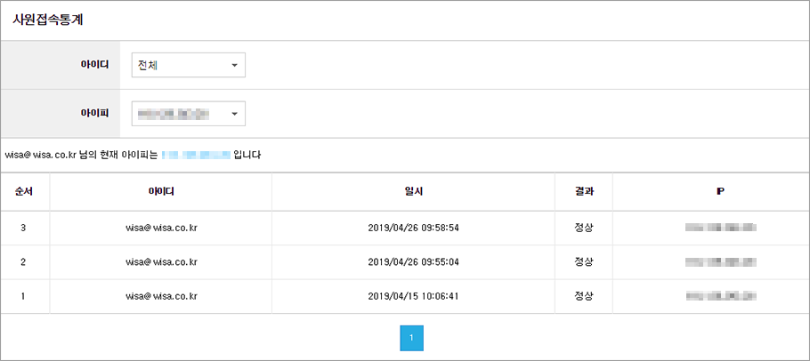Image resolution: width=810 pixels, height=361 pixels.
Task: Go to page 1 in pagination
Action: click(x=412, y=338)
